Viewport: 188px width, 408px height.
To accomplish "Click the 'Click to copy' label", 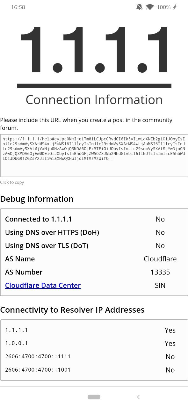I will tap(12, 182).
